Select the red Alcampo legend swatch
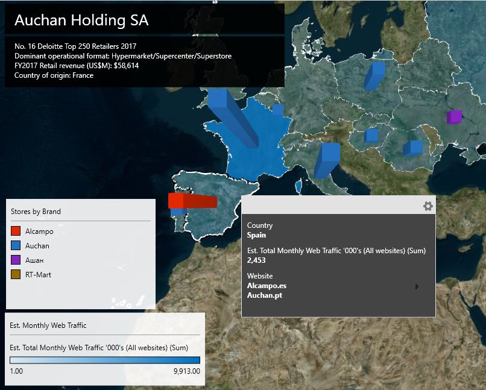The height and width of the screenshot is (390, 486). 16,231
